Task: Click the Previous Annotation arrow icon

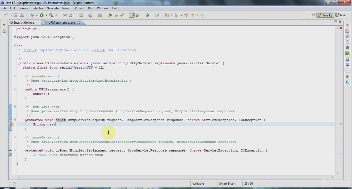Action: point(176,15)
